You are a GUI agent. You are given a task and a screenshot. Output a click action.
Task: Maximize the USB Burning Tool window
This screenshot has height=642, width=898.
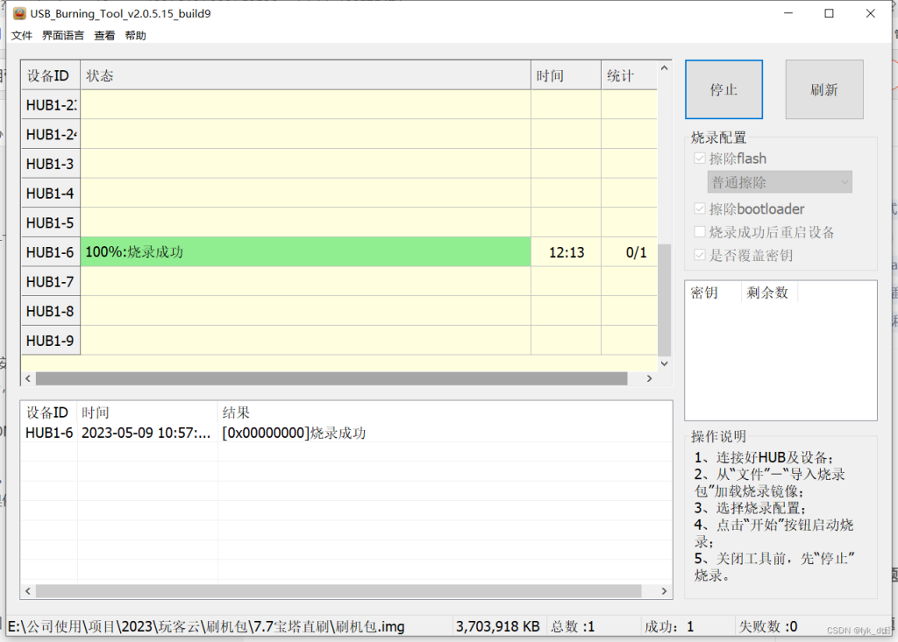[x=830, y=13]
